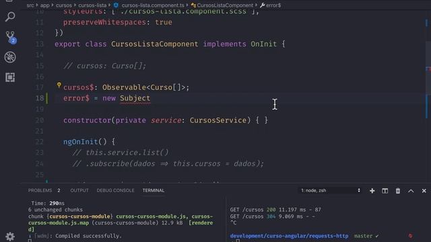This screenshot has height=242, width=431.
Task: Select the Terminal tab
Action: [x=154, y=190]
